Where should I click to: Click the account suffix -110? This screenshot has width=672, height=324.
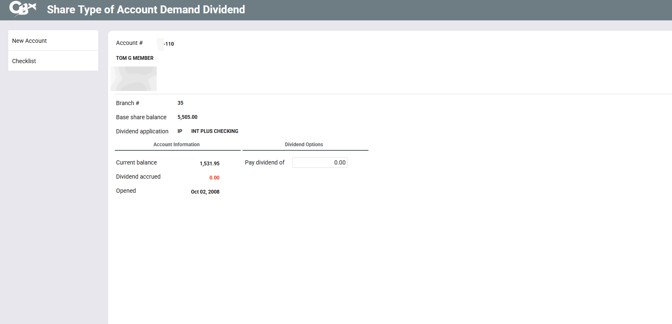169,44
